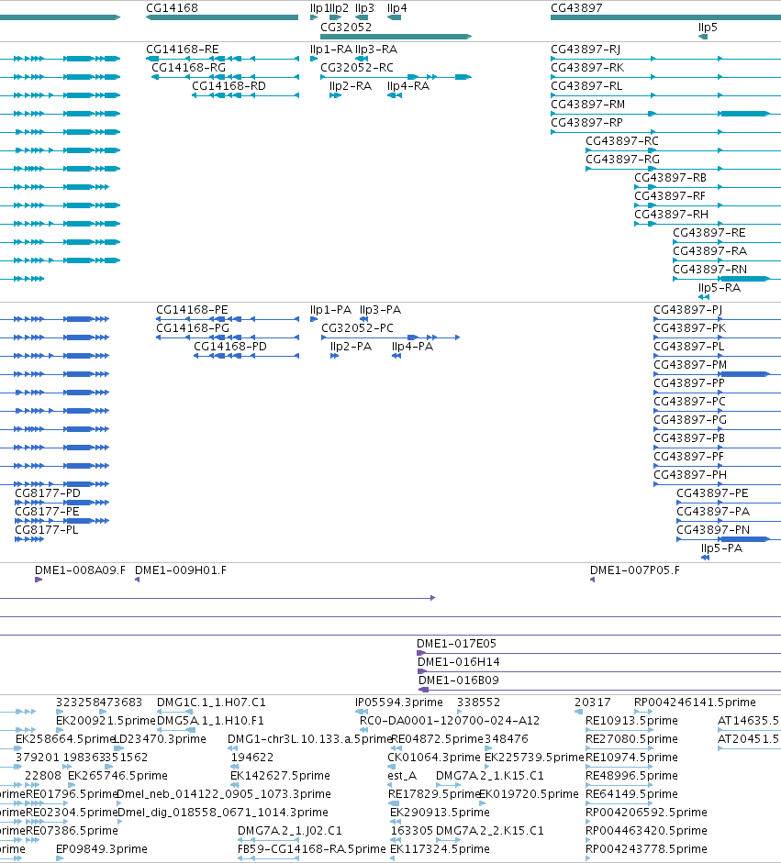Click EST RE10913.5prime

click(619, 730)
